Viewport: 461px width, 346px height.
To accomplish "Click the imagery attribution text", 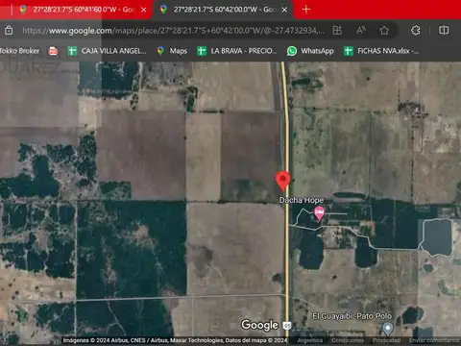I will [175, 340].
